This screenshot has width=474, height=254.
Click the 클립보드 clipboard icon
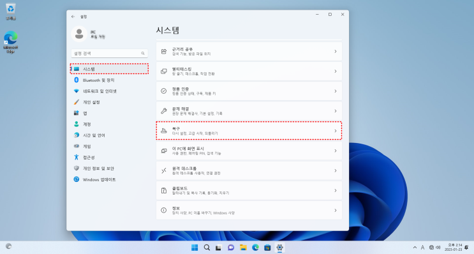click(x=164, y=190)
